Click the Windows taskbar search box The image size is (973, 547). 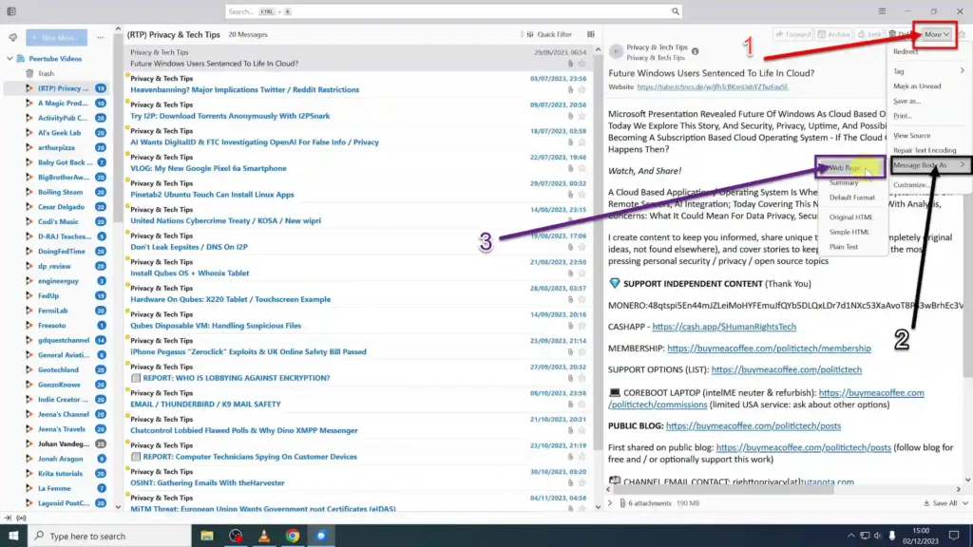[110, 536]
